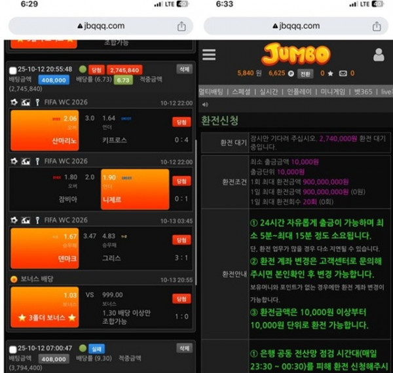The width and height of the screenshot is (393, 373).
Task: Open the user profile icon
Action: coord(379,55)
